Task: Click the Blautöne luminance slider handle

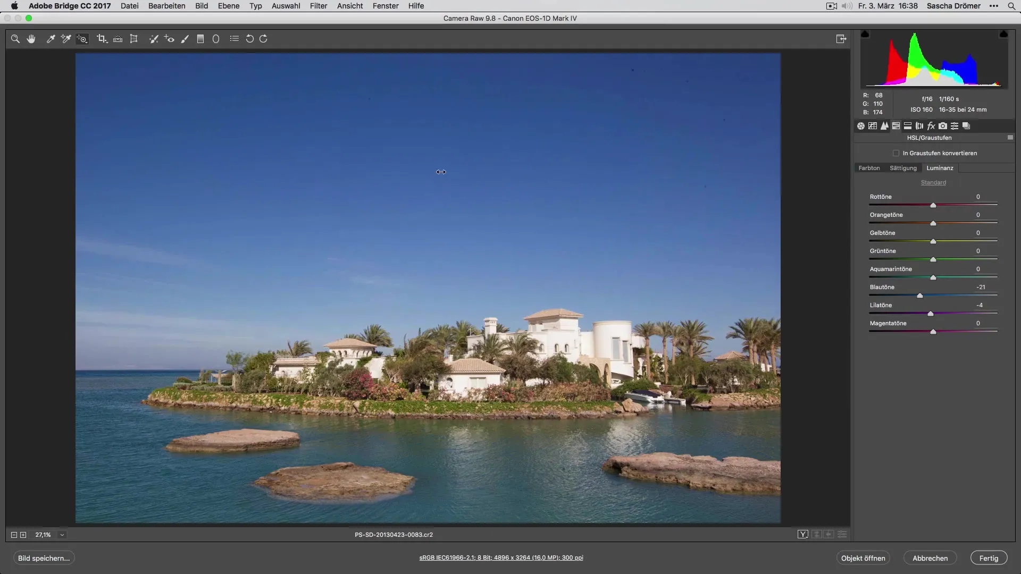Action: [x=920, y=296]
